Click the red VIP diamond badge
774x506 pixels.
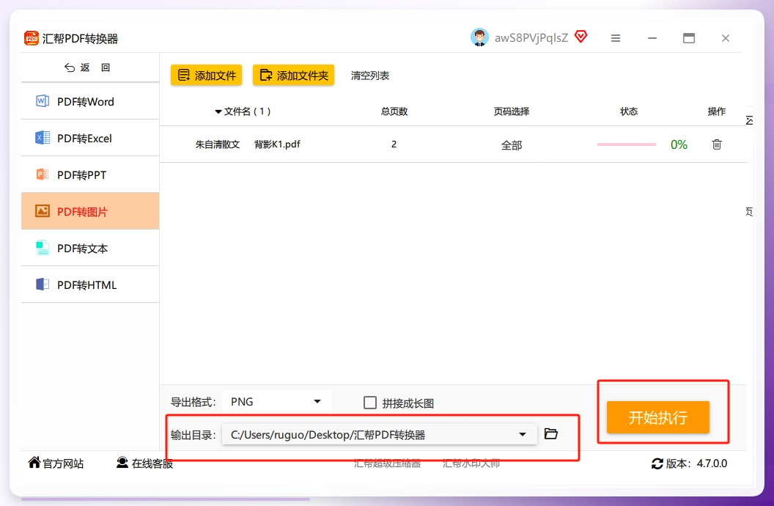pyautogui.click(x=581, y=37)
